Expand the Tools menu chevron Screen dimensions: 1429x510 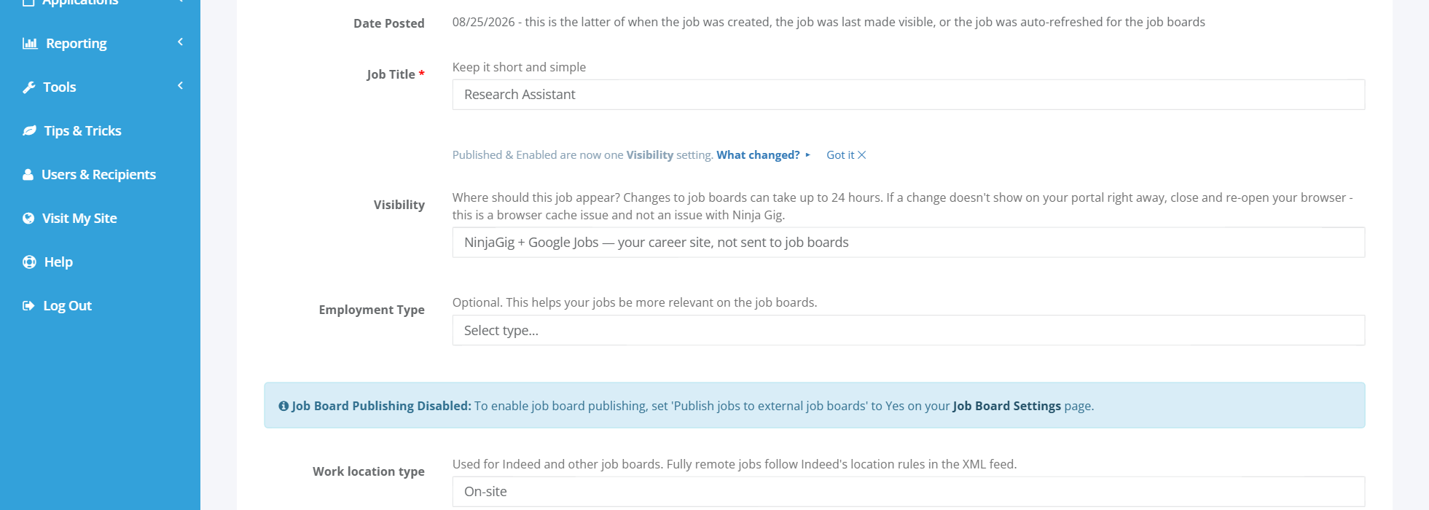point(180,86)
